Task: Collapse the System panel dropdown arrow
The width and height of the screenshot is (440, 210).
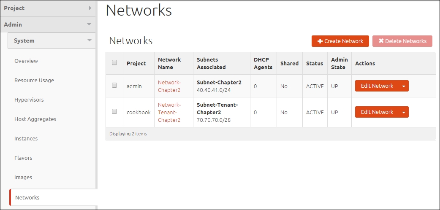Action: click(89, 40)
